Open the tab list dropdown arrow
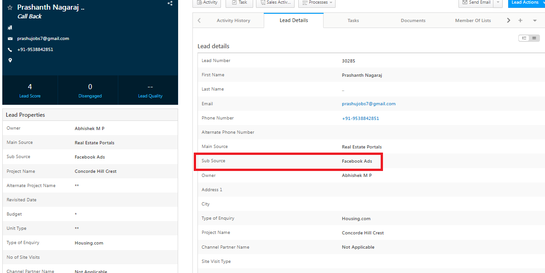545x273 pixels. [x=535, y=21]
